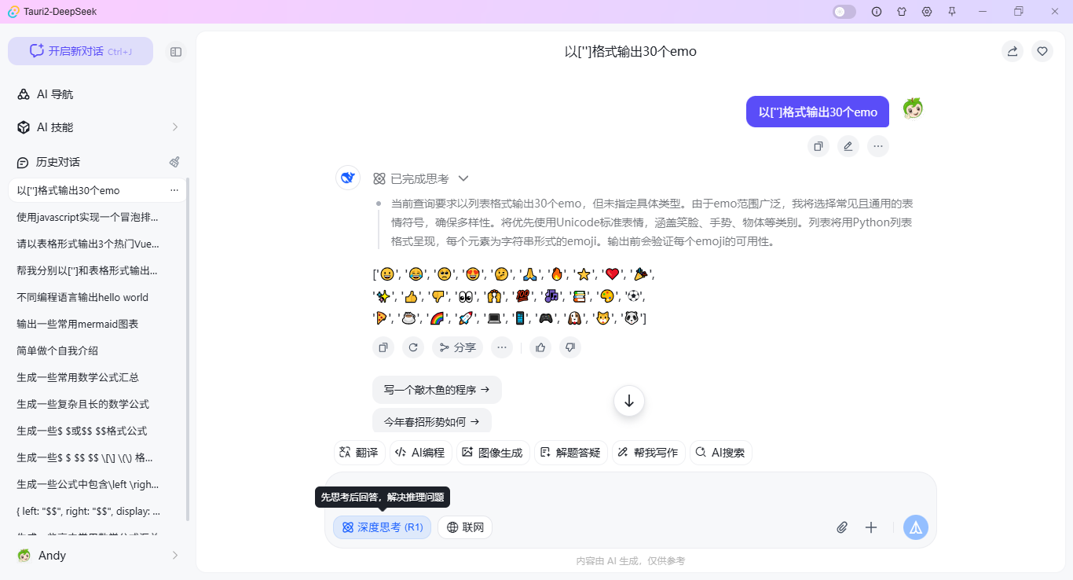
Task: Select the 解题答疑 quick action
Action: [x=570, y=453]
